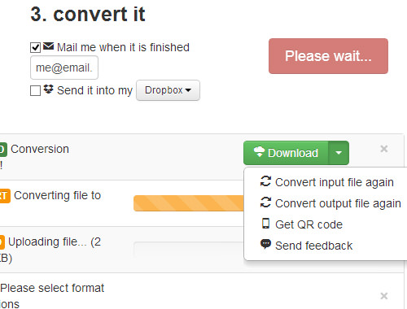Click the cloud download icon

tap(259, 152)
